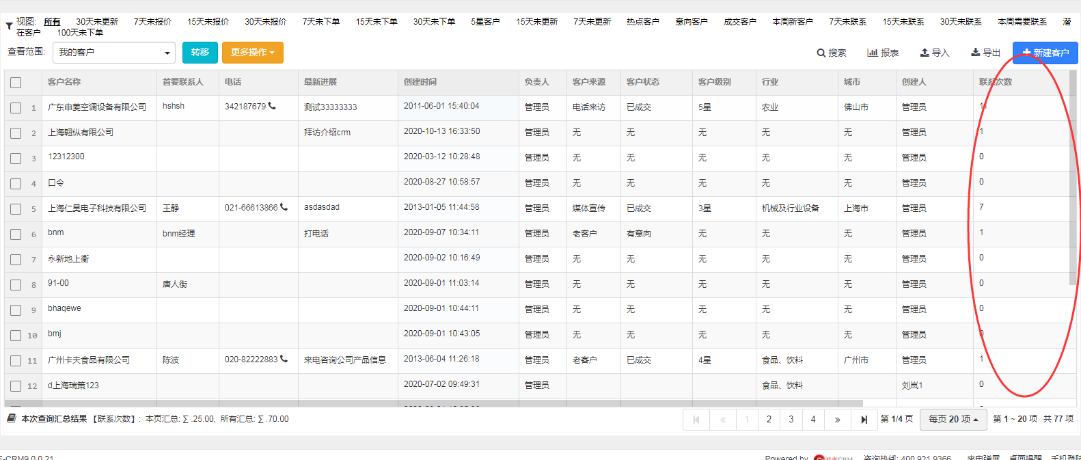Click creator 刘岚1 in last row
1081x460 pixels.
click(x=912, y=385)
